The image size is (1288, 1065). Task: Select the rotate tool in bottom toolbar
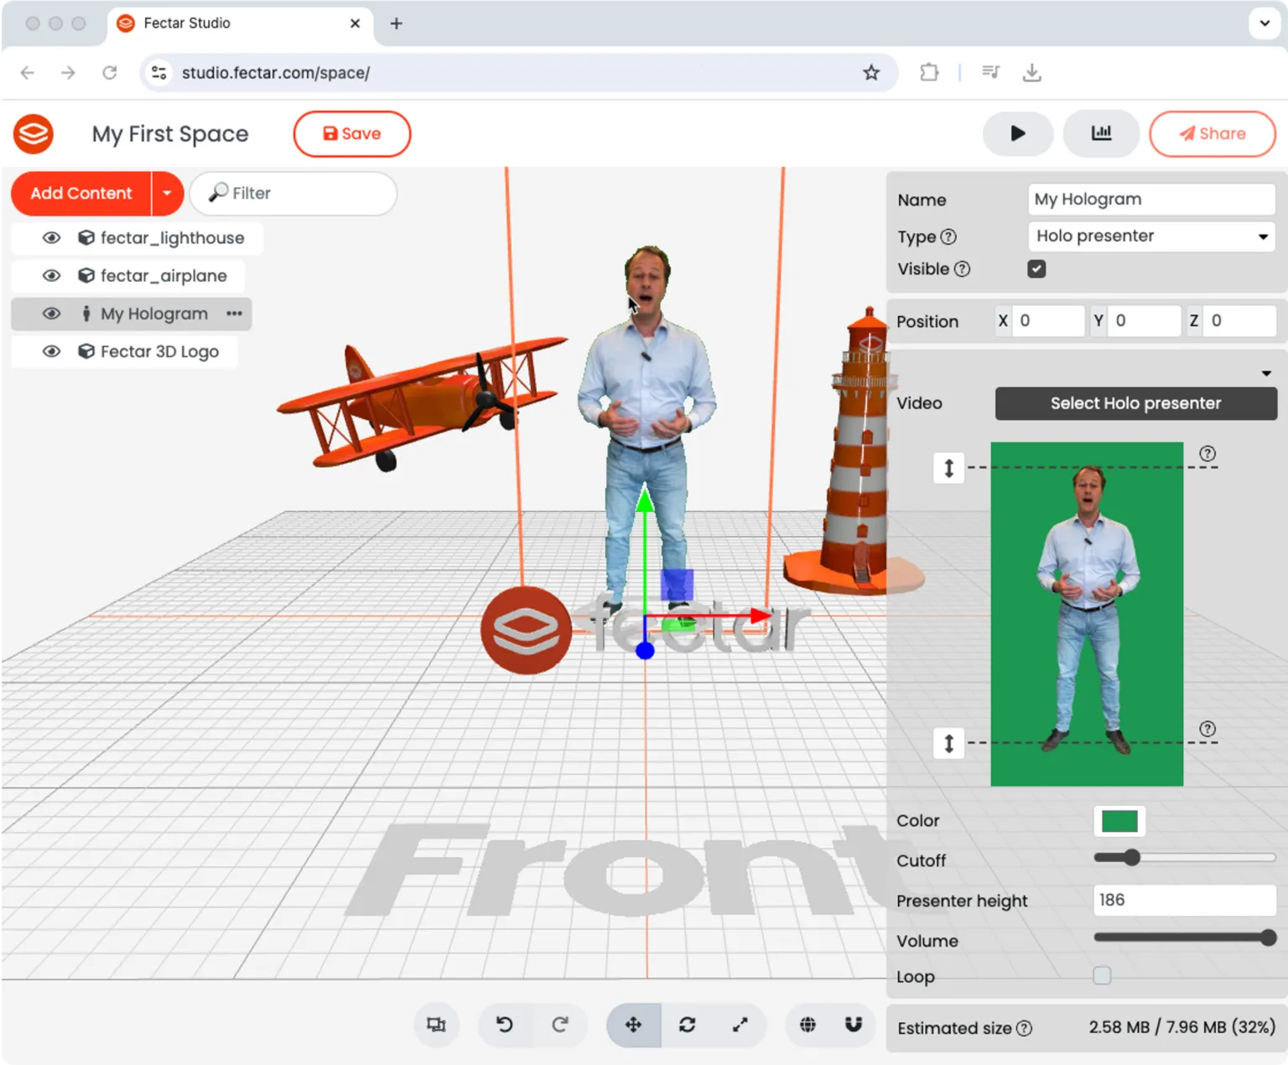pyautogui.click(x=687, y=1025)
